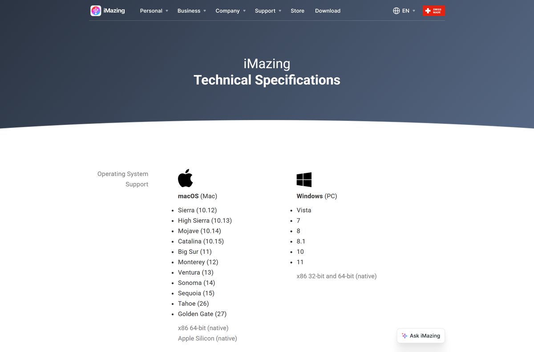The height and width of the screenshot is (352, 534).
Task: Click the Technical Specifications heading
Action: (x=267, y=80)
